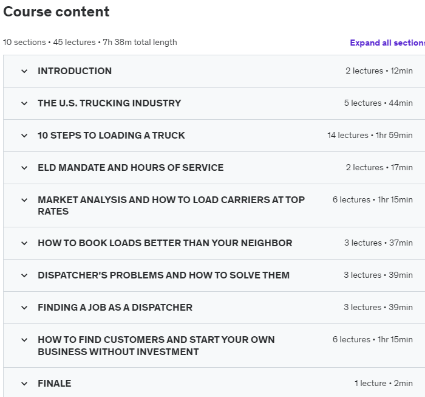This screenshot has height=397, width=425.
Task: Open ELD MANDATE AND HOURS OF SERVICE title
Action: click(131, 167)
